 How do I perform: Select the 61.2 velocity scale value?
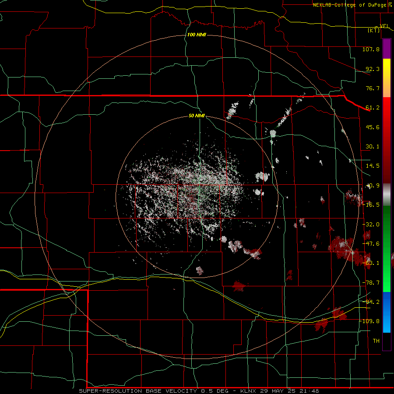tap(373, 108)
